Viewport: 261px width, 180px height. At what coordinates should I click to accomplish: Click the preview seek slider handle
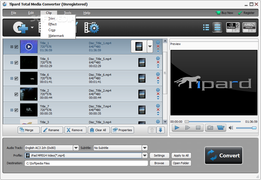click(x=187, y=122)
